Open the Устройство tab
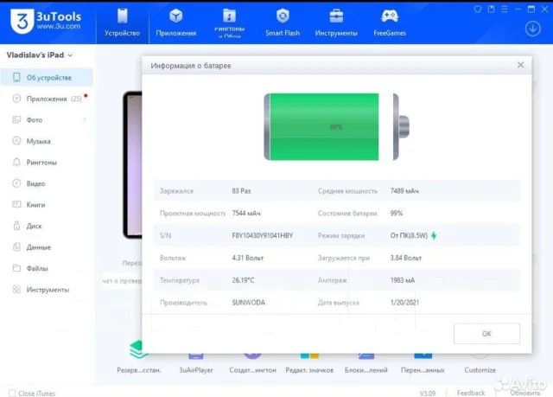The image size is (553, 397). coord(122,23)
